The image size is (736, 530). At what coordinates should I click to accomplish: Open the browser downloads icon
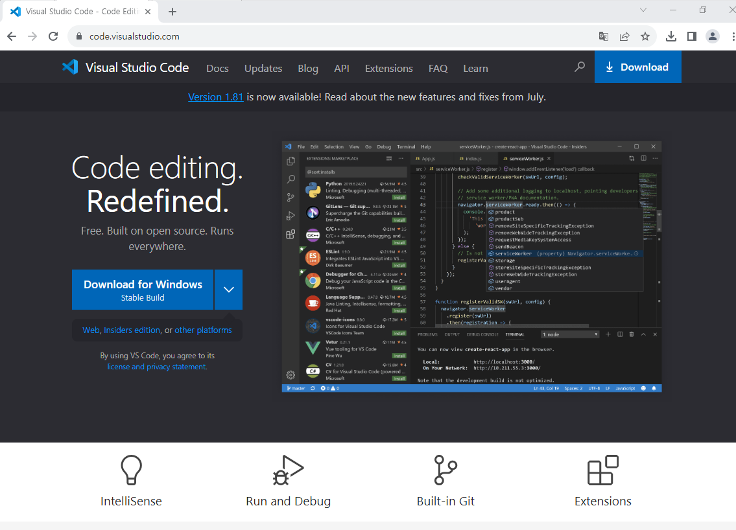coord(671,36)
